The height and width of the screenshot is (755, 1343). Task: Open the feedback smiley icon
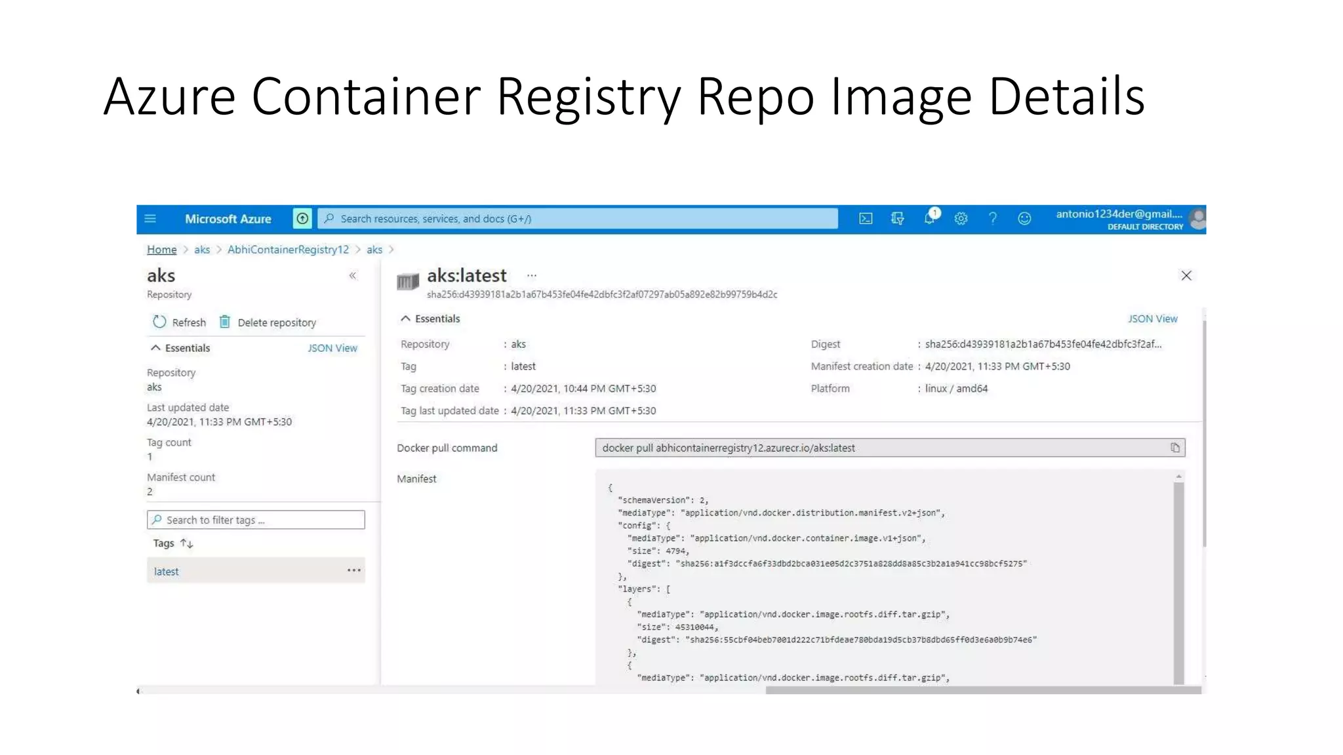point(1024,219)
